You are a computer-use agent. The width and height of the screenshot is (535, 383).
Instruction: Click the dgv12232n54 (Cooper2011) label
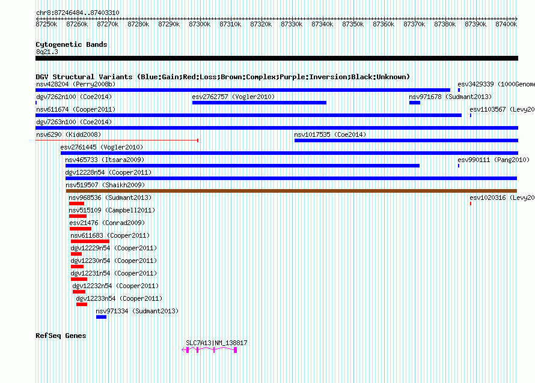tap(115, 286)
